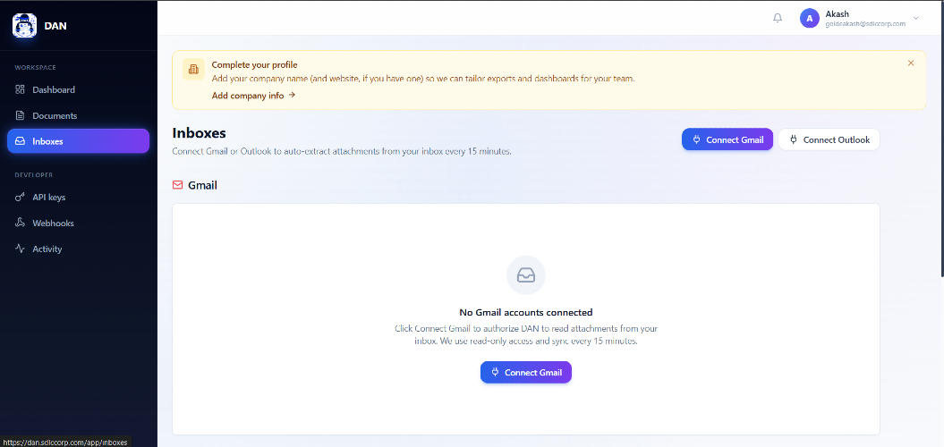944x447 pixels.
Task: Dismiss the Complete your profile banner
Action: tap(911, 63)
